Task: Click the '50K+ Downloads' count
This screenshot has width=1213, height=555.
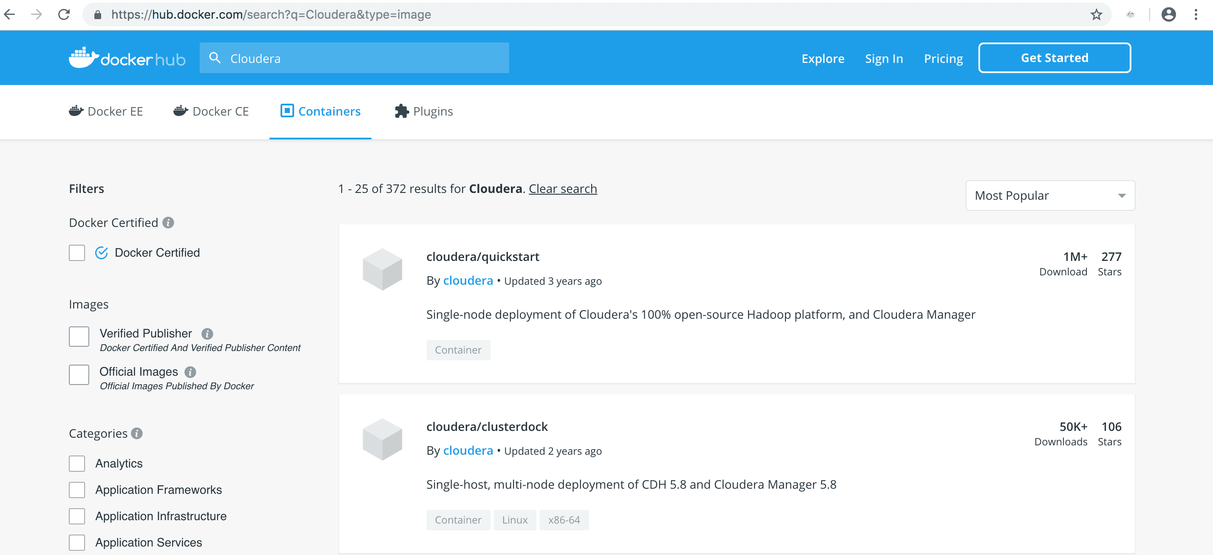Action: (1061, 433)
